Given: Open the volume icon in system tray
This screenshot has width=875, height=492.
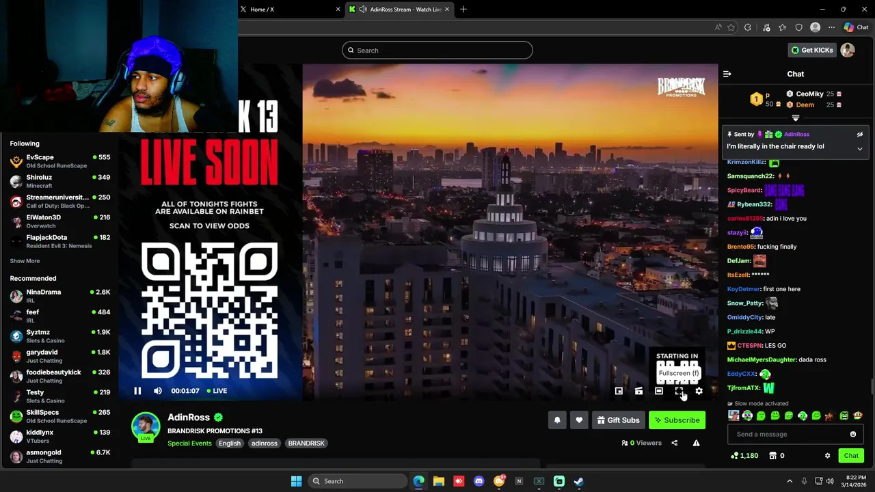Looking at the screenshot, I should (x=830, y=481).
